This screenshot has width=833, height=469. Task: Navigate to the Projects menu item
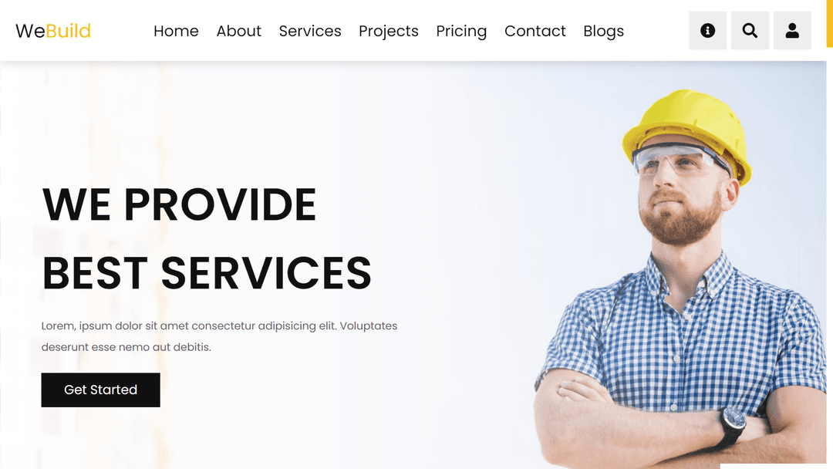(x=388, y=32)
